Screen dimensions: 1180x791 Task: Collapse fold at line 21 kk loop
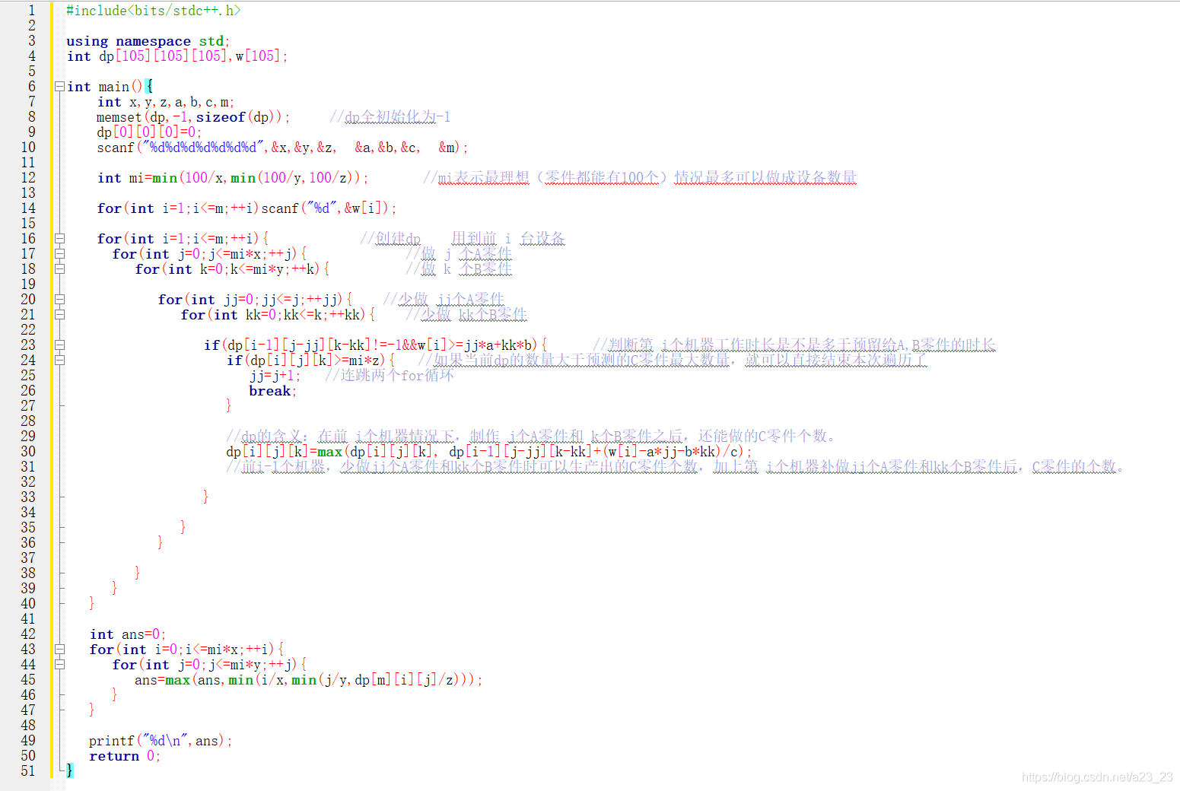click(59, 315)
